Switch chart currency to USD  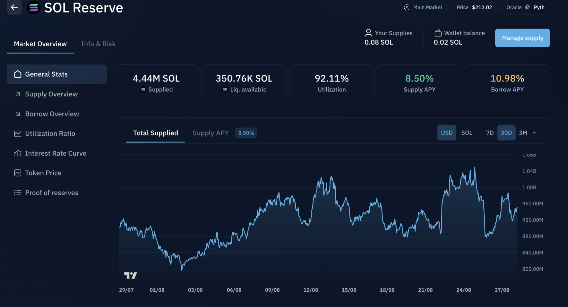click(447, 133)
